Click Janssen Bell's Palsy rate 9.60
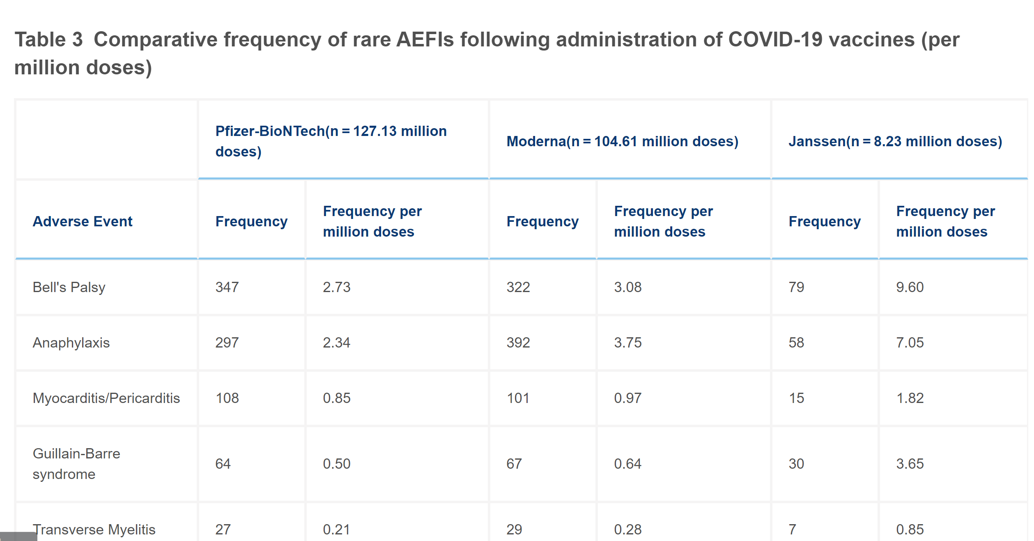 pos(910,287)
